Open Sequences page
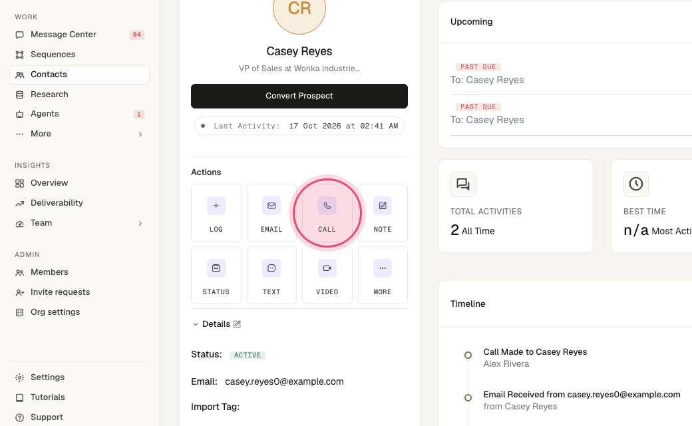The image size is (692, 426). tap(79, 55)
